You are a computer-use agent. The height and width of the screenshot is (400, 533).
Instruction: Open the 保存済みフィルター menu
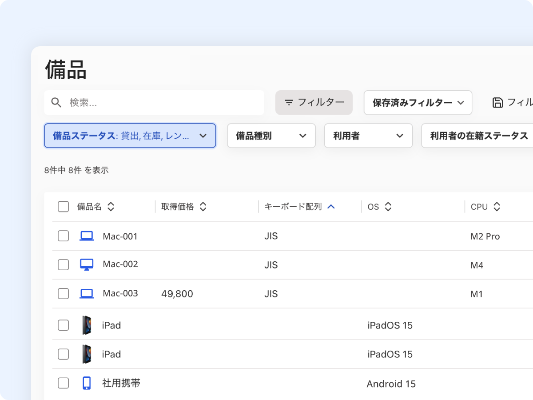pyautogui.click(x=418, y=103)
